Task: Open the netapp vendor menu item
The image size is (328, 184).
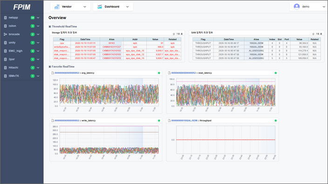Action: pos(22,18)
